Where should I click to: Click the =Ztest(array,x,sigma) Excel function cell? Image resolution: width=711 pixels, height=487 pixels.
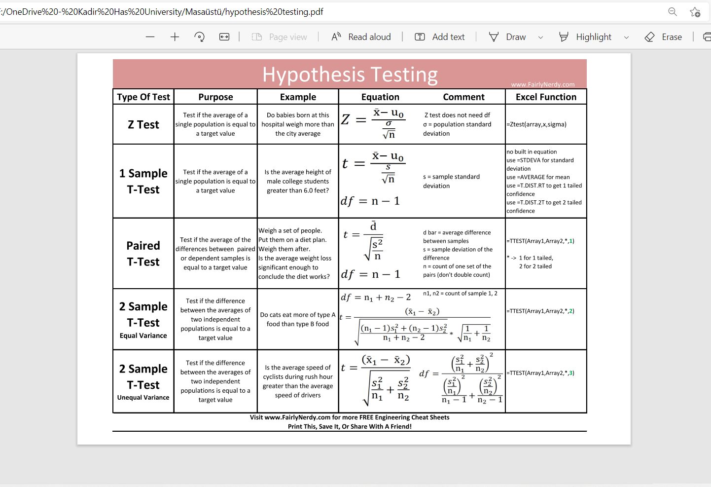pyautogui.click(x=536, y=124)
